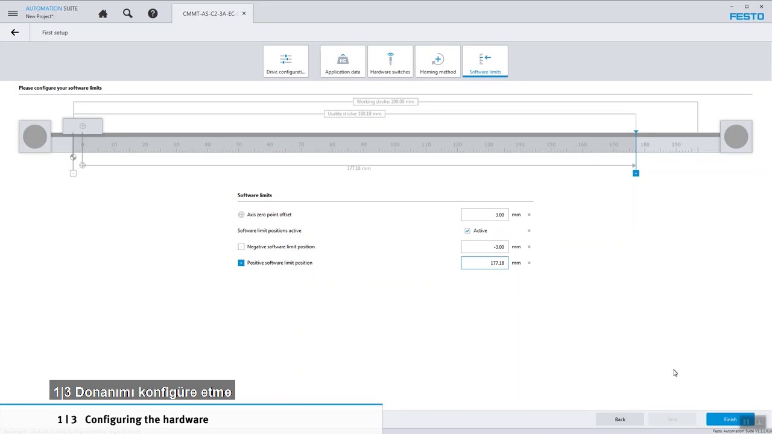Click the positive limit marker on the axis

coord(636,131)
